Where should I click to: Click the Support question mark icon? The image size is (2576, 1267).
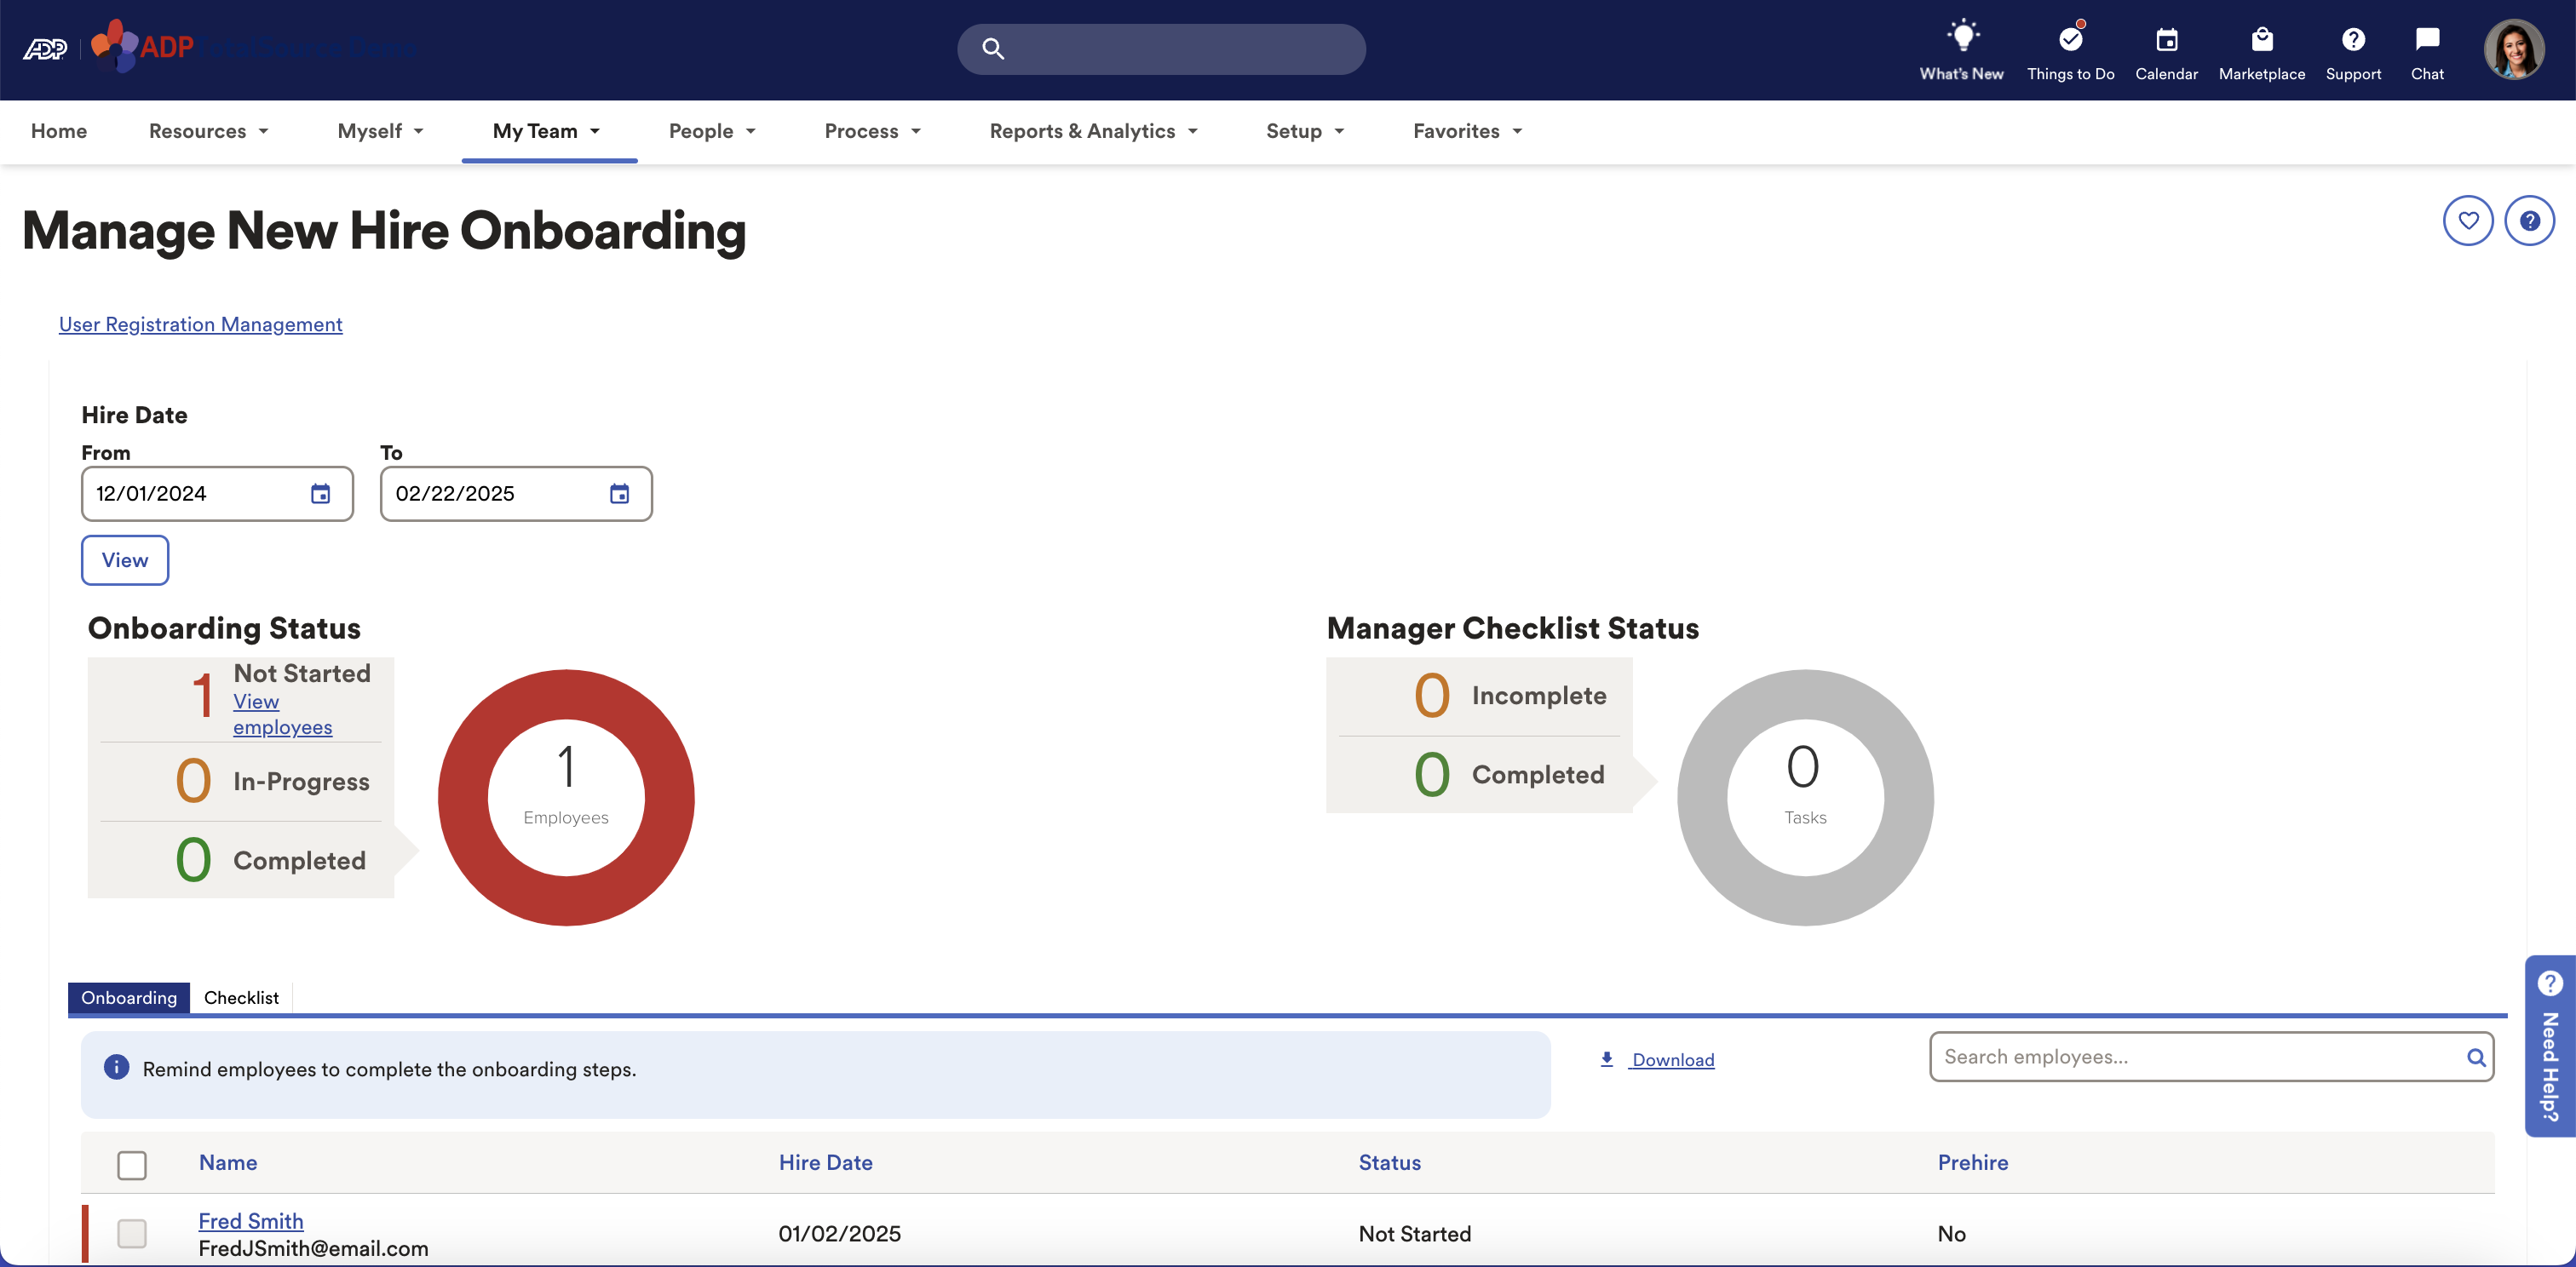pos(2353,41)
